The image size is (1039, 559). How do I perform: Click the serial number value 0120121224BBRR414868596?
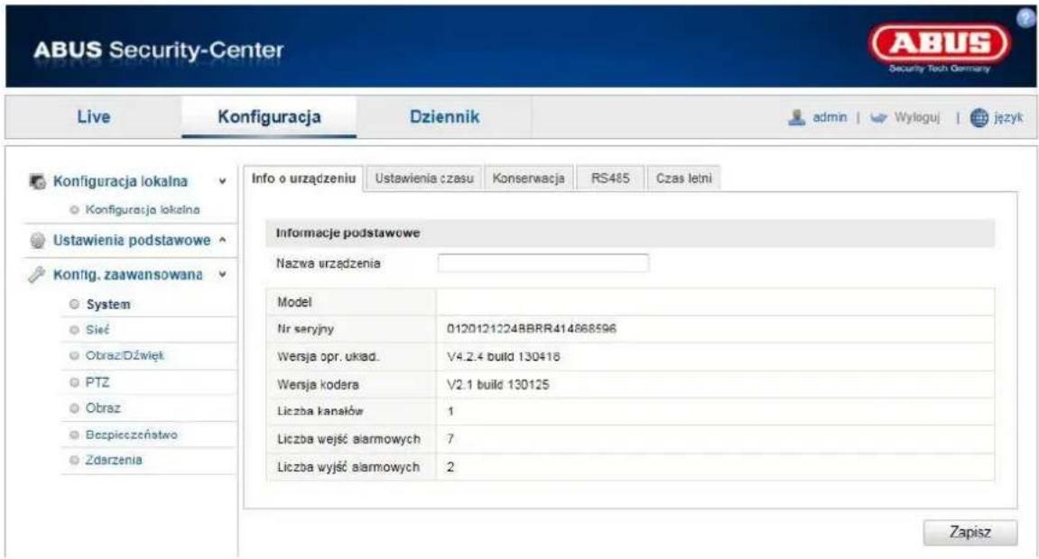coord(532,329)
